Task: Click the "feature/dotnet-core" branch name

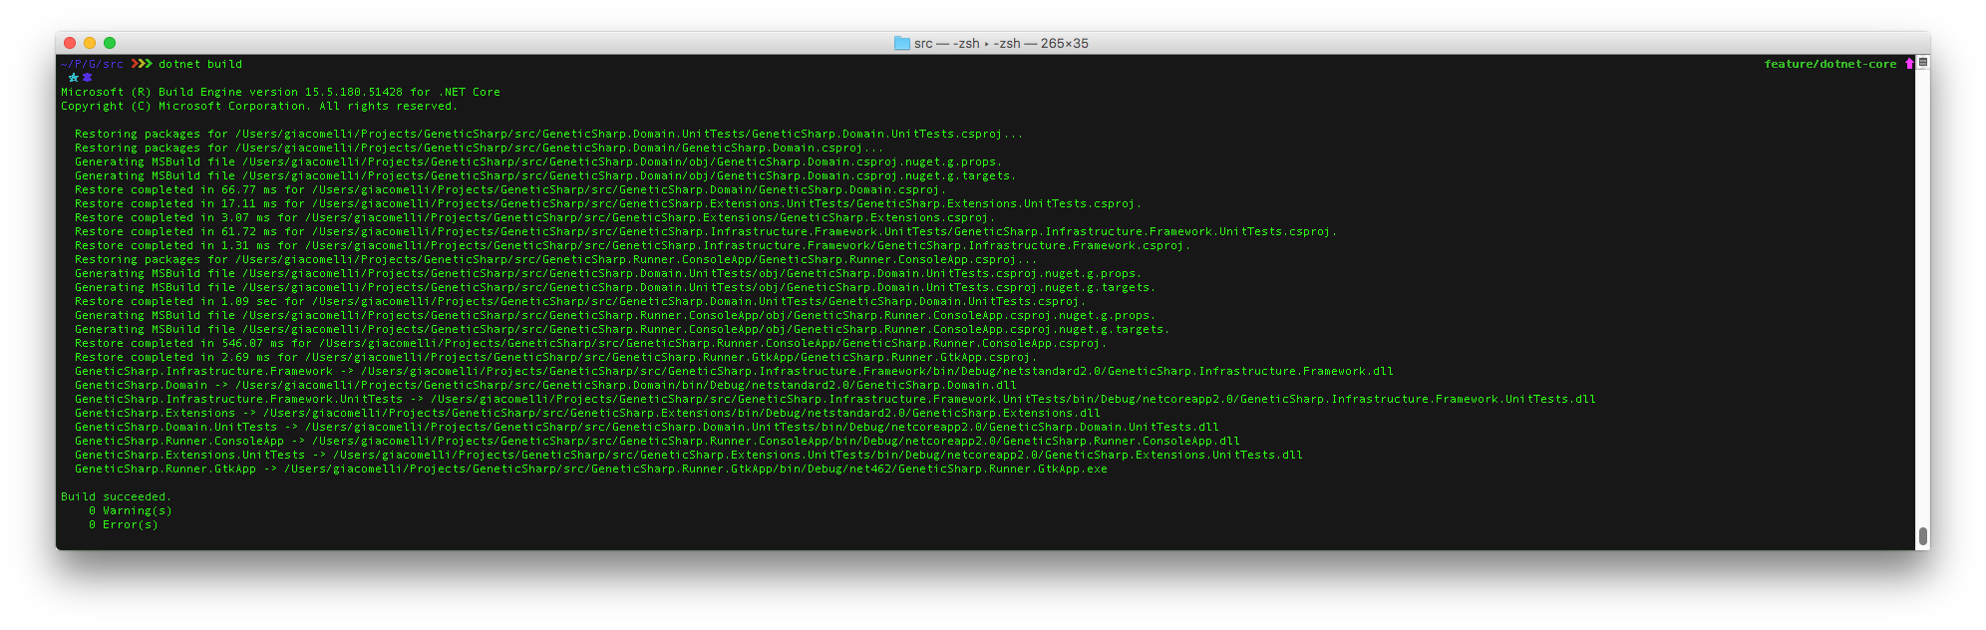Action: [1830, 64]
